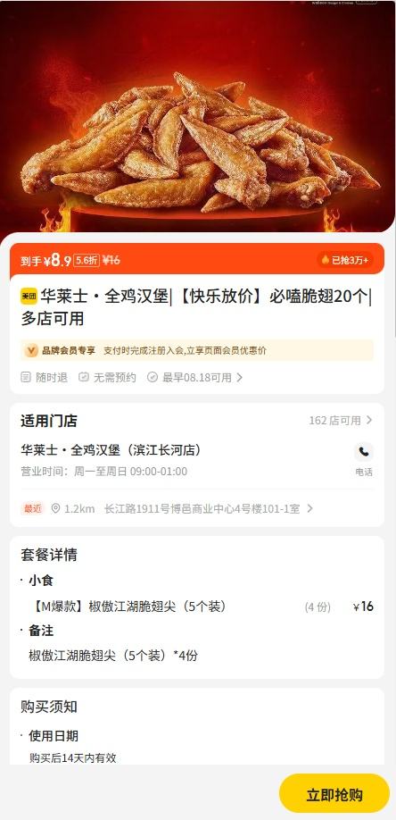Click the 最近 nearest store tag

[32, 508]
